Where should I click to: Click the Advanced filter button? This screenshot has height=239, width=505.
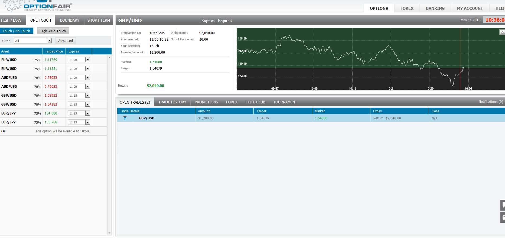pyautogui.click(x=66, y=41)
